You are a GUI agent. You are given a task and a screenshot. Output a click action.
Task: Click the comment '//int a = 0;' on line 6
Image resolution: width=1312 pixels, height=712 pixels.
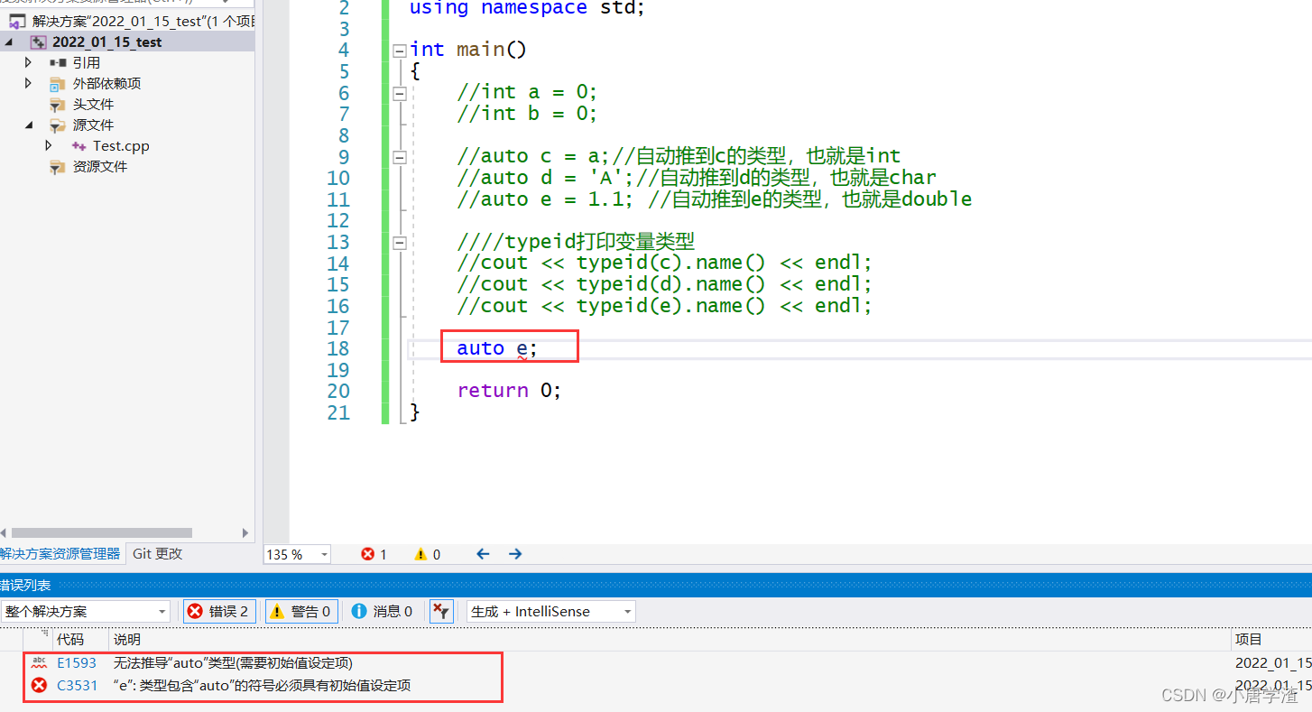pos(527,92)
